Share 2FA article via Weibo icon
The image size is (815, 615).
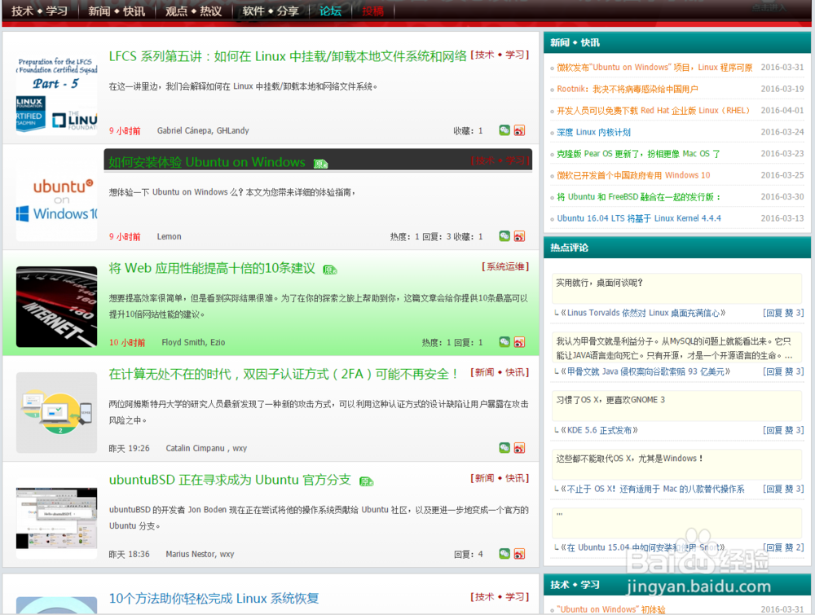click(x=519, y=448)
